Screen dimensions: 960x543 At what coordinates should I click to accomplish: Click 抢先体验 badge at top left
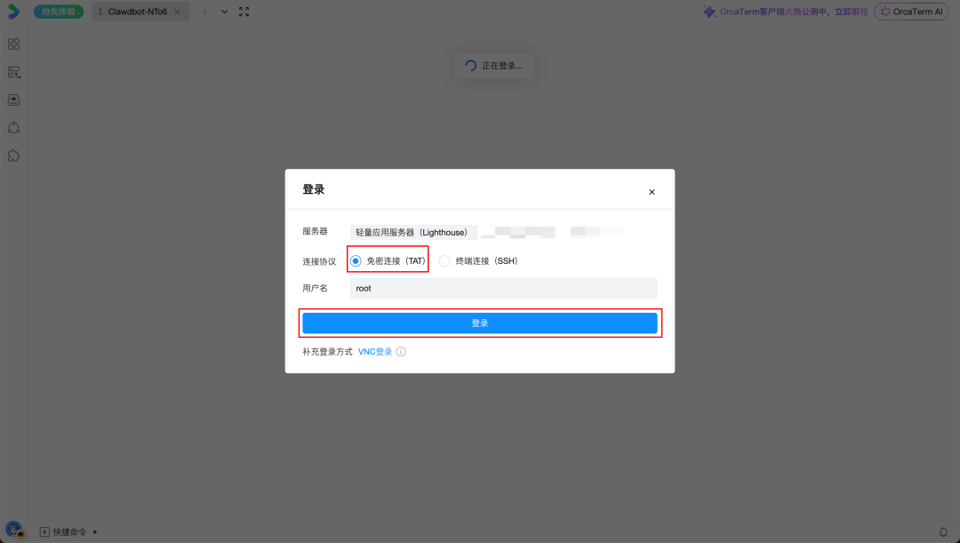pos(58,12)
